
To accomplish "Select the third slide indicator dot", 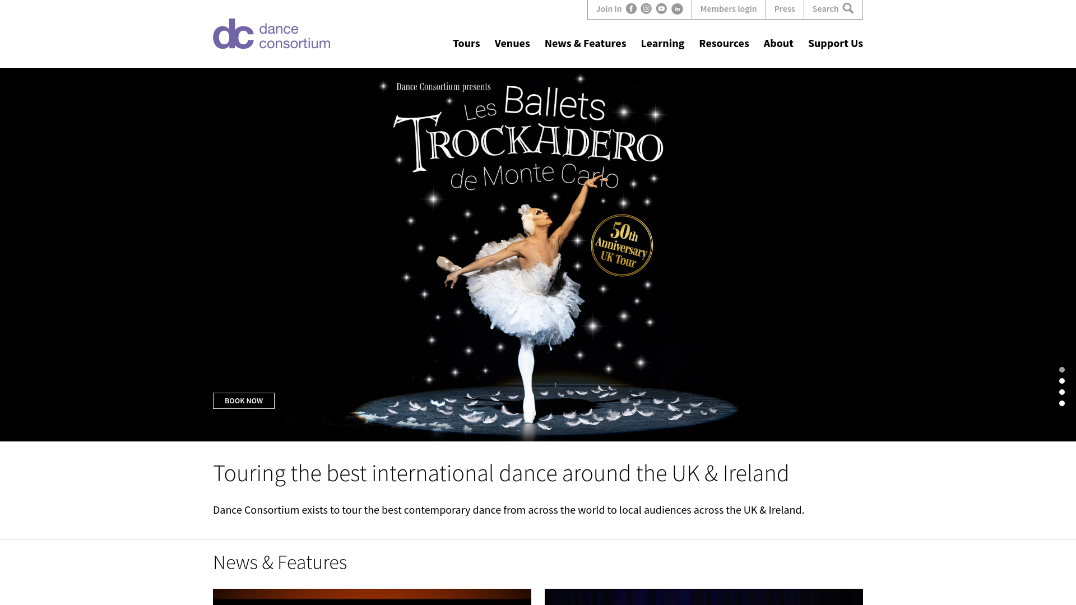I will point(1062,392).
